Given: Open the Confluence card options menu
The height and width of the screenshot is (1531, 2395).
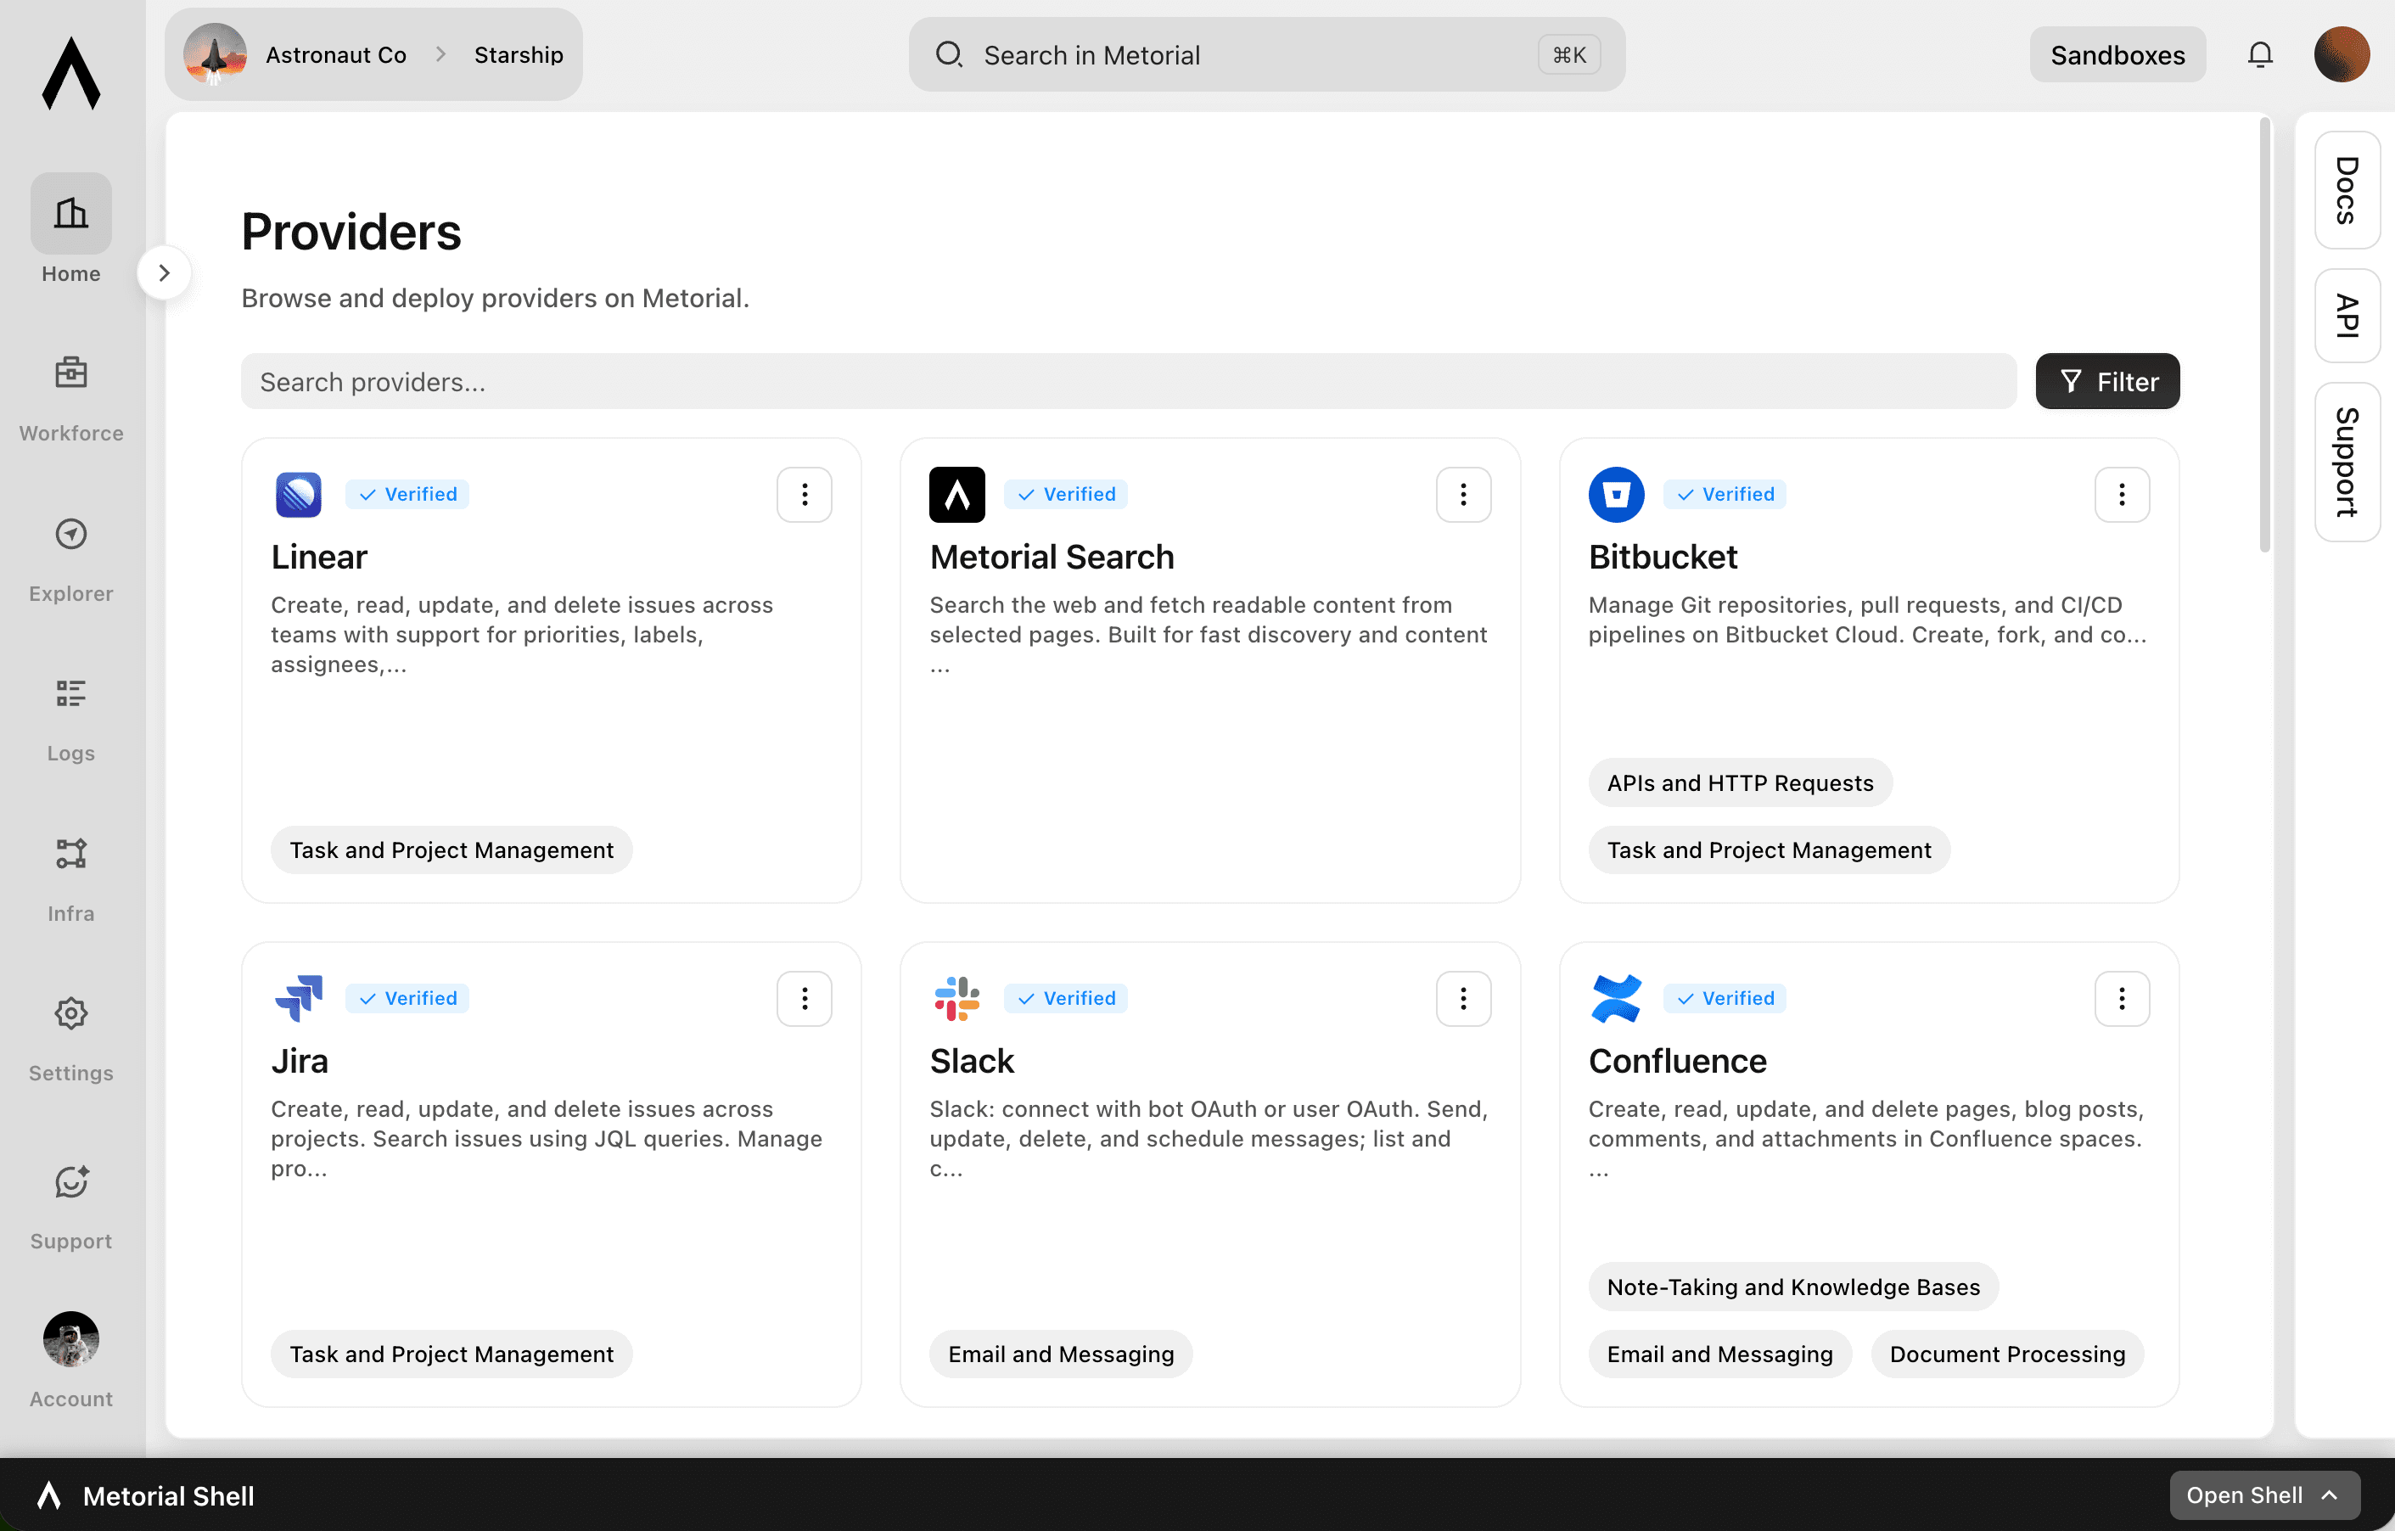Looking at the screenshot, I should point(2122,998).
